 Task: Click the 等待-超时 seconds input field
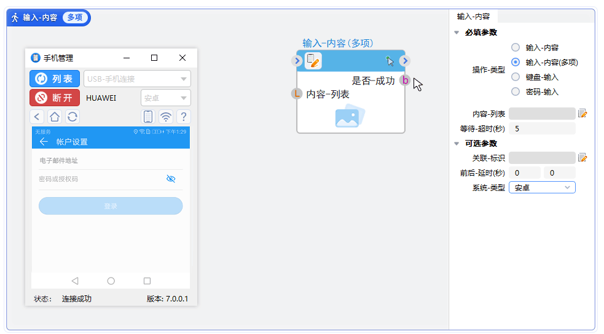point(542,128)
